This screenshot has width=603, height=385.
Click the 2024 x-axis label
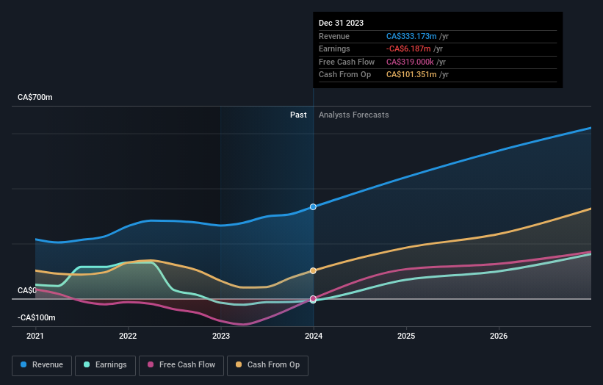pos(314,336)
